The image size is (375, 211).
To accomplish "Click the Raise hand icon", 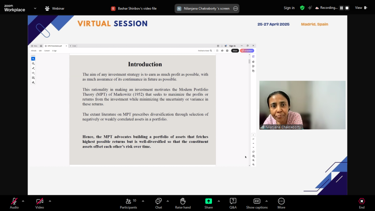I will tap(183, 201).
